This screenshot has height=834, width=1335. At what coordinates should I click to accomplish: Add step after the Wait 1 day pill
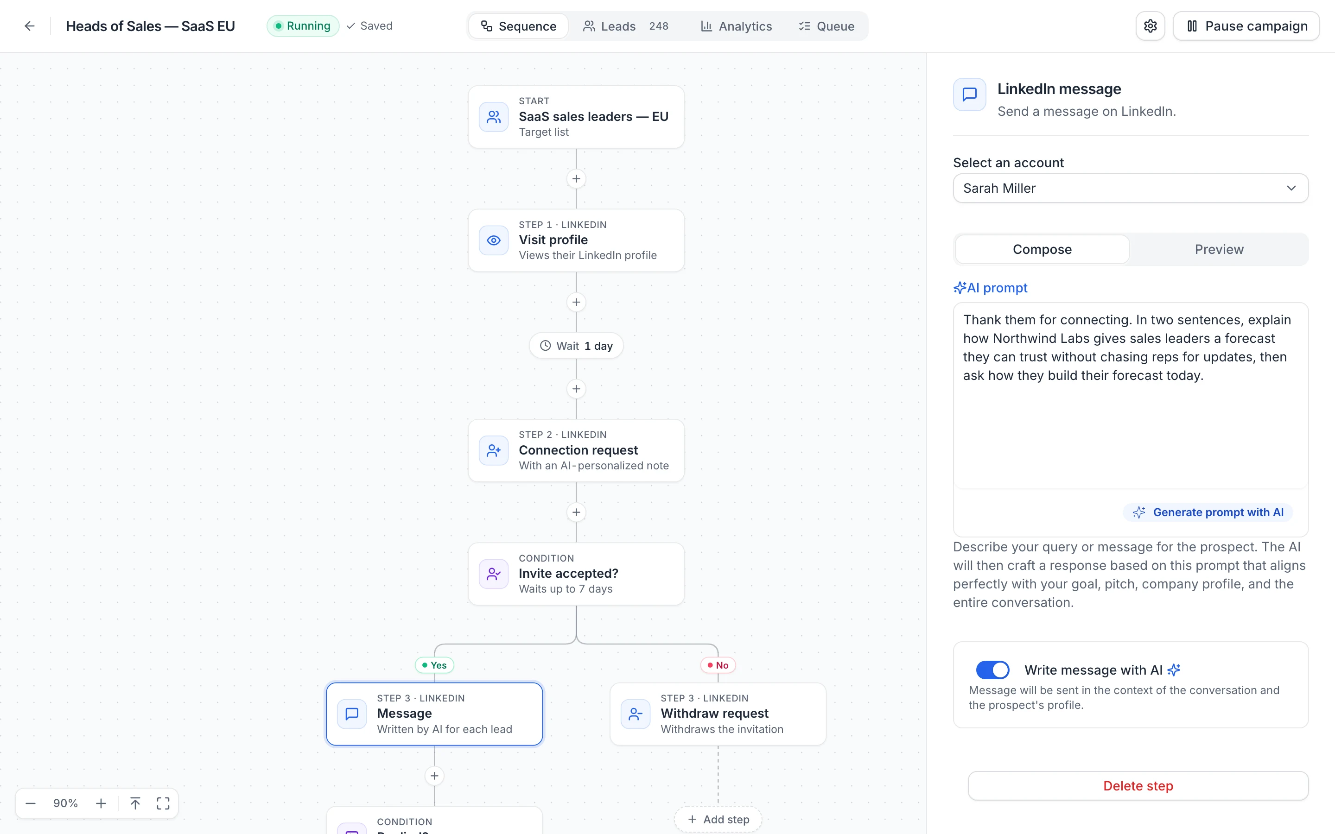(576, 389)
